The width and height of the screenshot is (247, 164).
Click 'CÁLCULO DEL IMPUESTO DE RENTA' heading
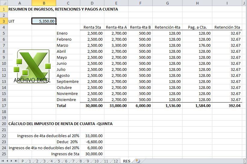pos(61,124)
